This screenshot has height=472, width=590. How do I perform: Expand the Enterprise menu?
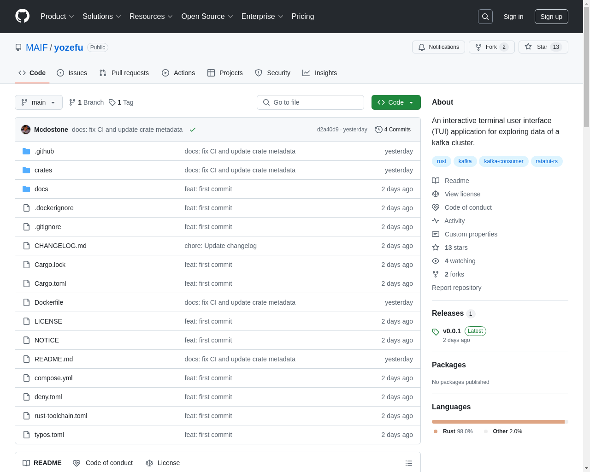point(262,17)
